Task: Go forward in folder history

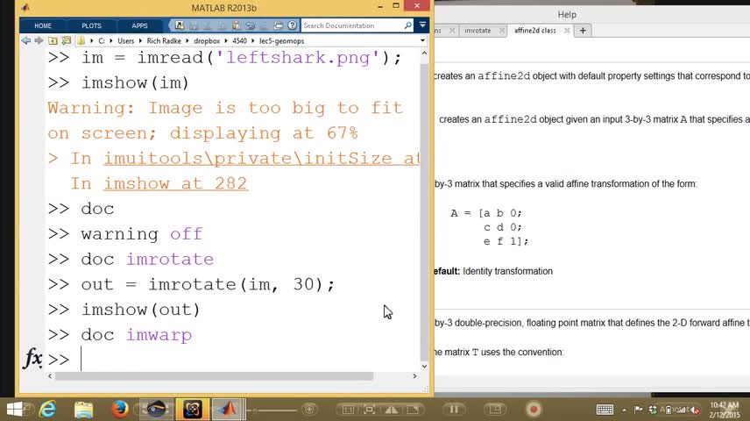Action: [39, 40]
